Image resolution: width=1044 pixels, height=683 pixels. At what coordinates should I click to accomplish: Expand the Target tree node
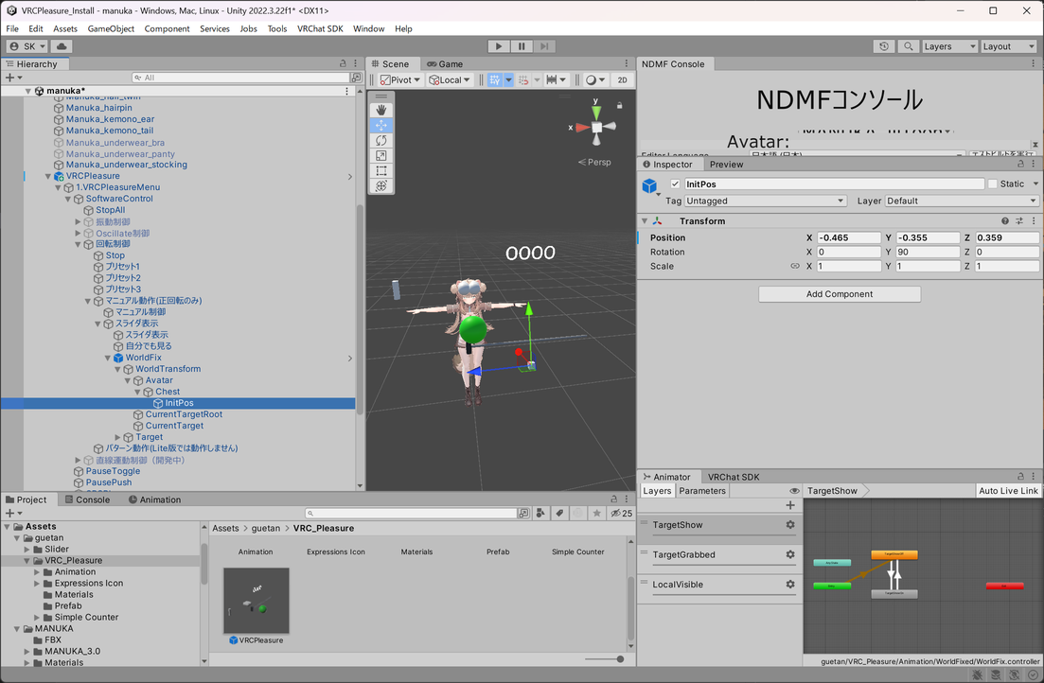point(118,437)
